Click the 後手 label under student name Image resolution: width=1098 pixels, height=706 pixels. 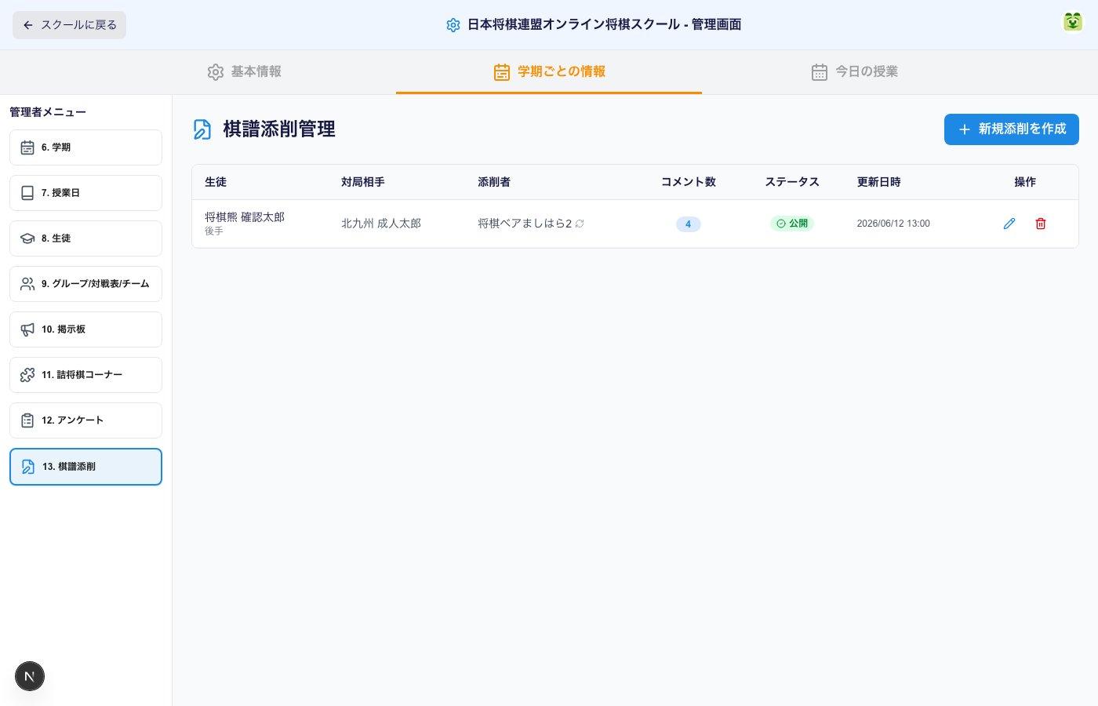[214, 231]
